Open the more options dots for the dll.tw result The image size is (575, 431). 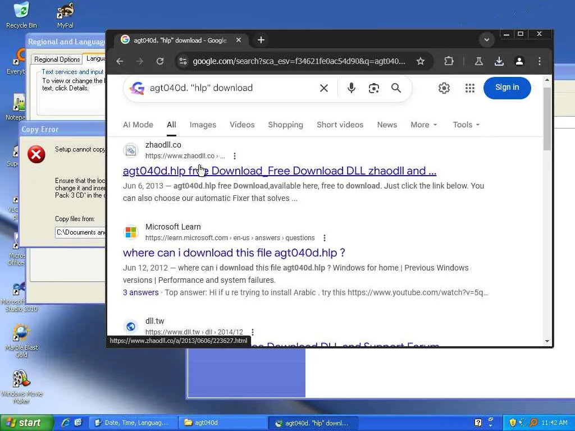pos(253,332)
